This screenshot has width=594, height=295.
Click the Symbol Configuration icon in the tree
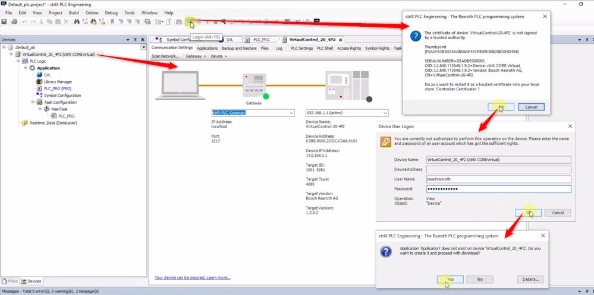pos(39,96)
